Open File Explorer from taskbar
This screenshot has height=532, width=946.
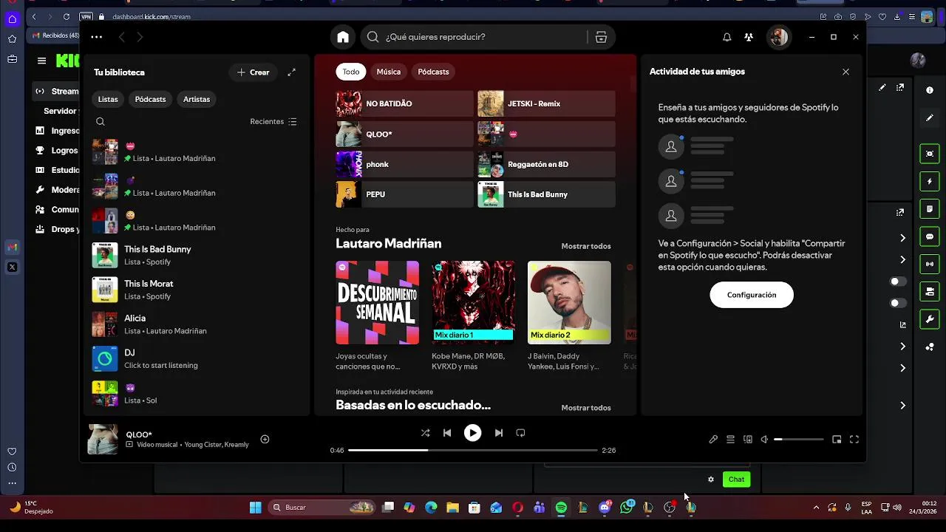coord(452,508)
